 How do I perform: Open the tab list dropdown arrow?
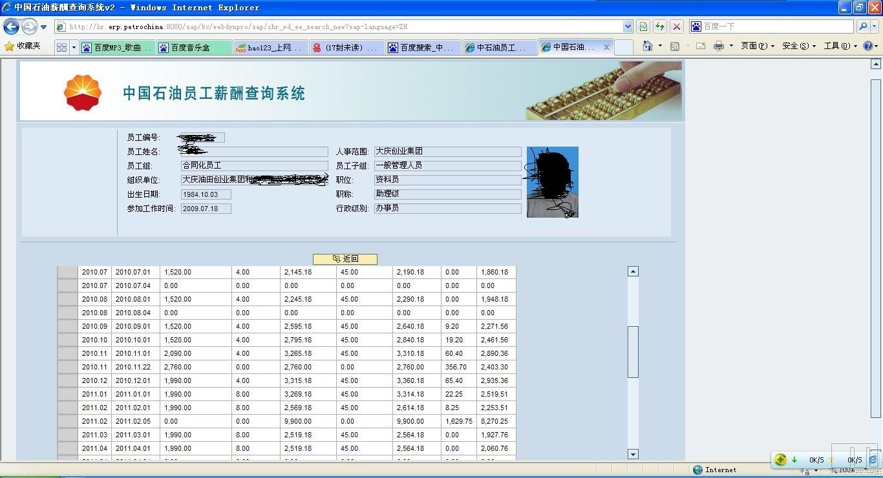click(x=74, y=47)
